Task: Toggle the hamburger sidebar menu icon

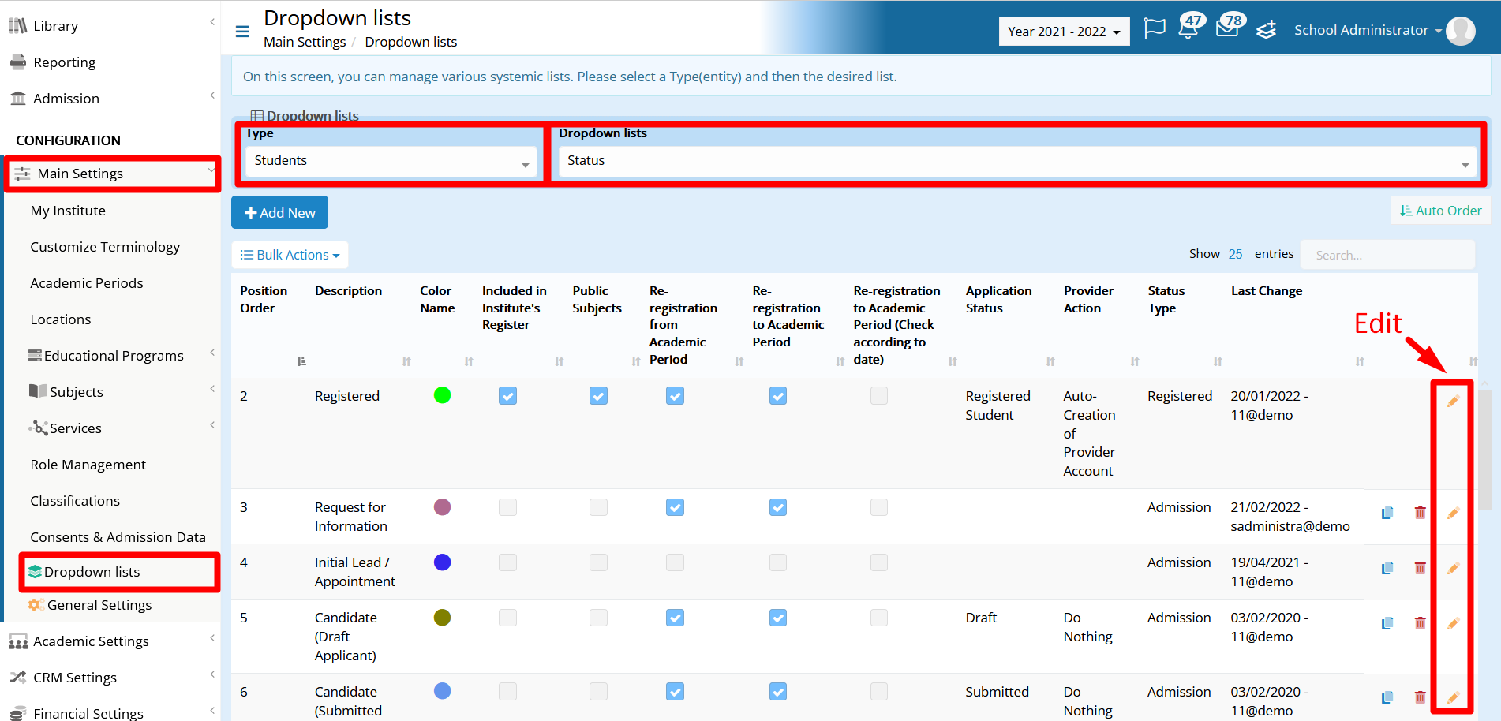Action: [x=242, y=32]
